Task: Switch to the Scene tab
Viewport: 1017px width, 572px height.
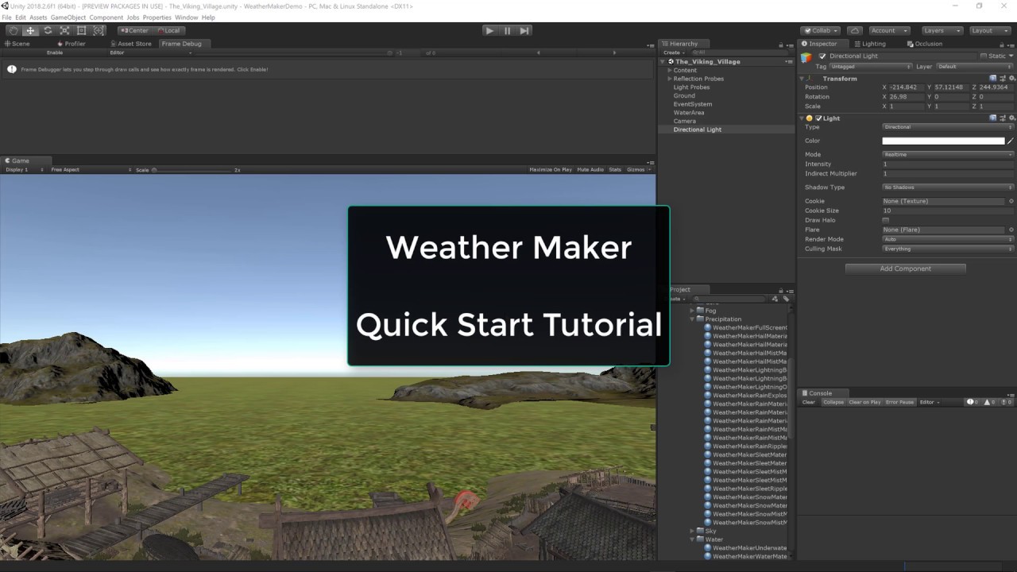Action: click(x=17, y=44)
